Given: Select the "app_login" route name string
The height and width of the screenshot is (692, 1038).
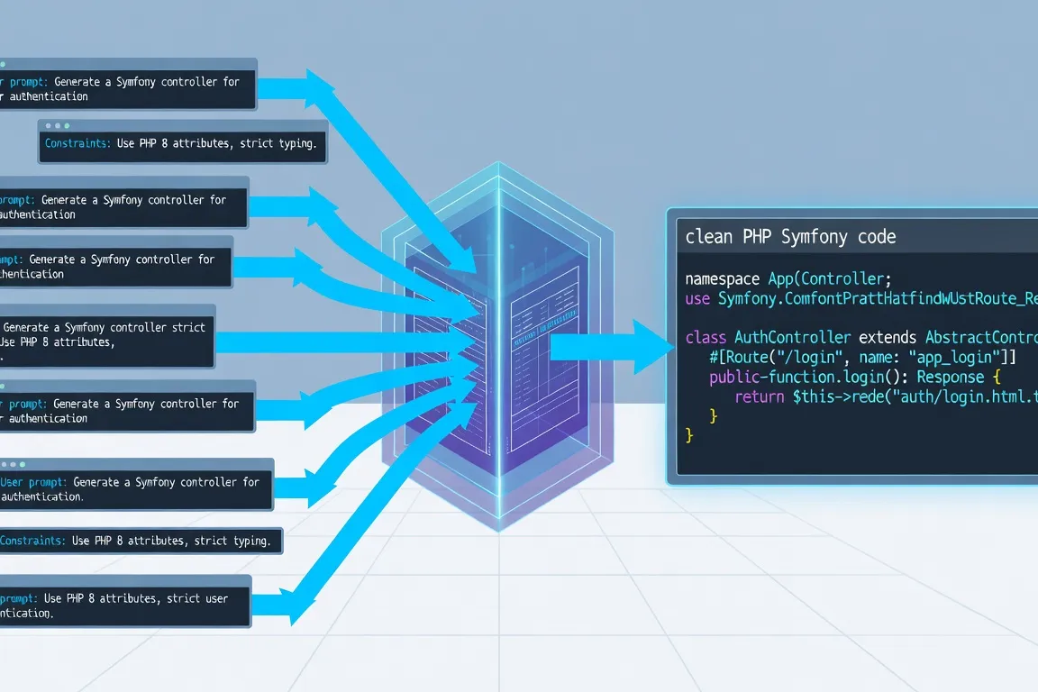Looking at the screenshot, I should pyautogui.click(x=954, y=357).
